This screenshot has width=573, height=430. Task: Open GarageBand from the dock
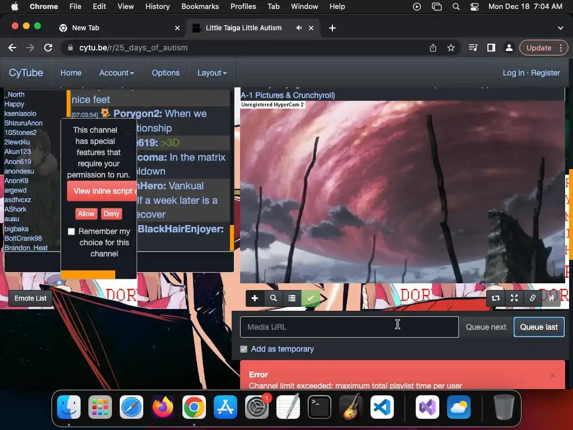(x=351, y=407)
